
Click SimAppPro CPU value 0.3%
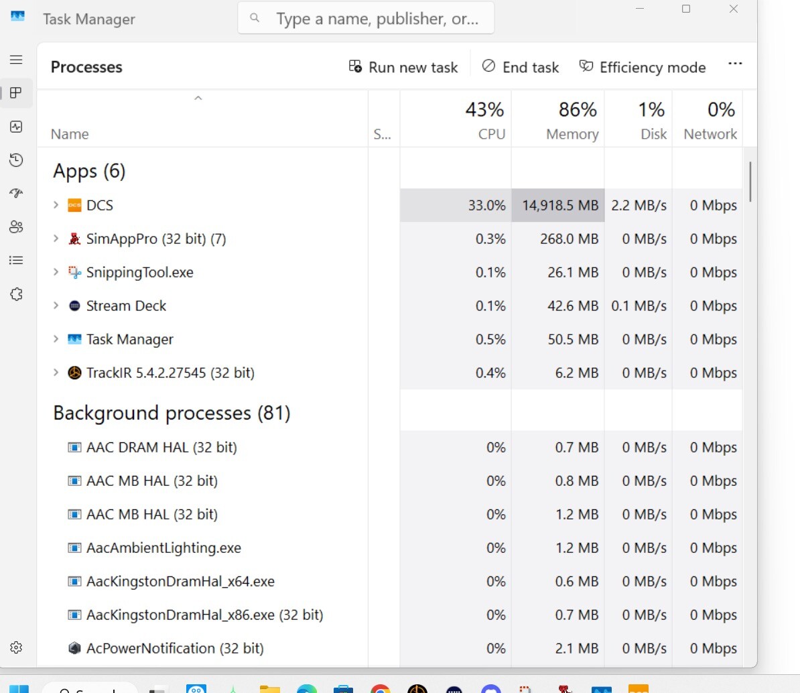[490, 239]
